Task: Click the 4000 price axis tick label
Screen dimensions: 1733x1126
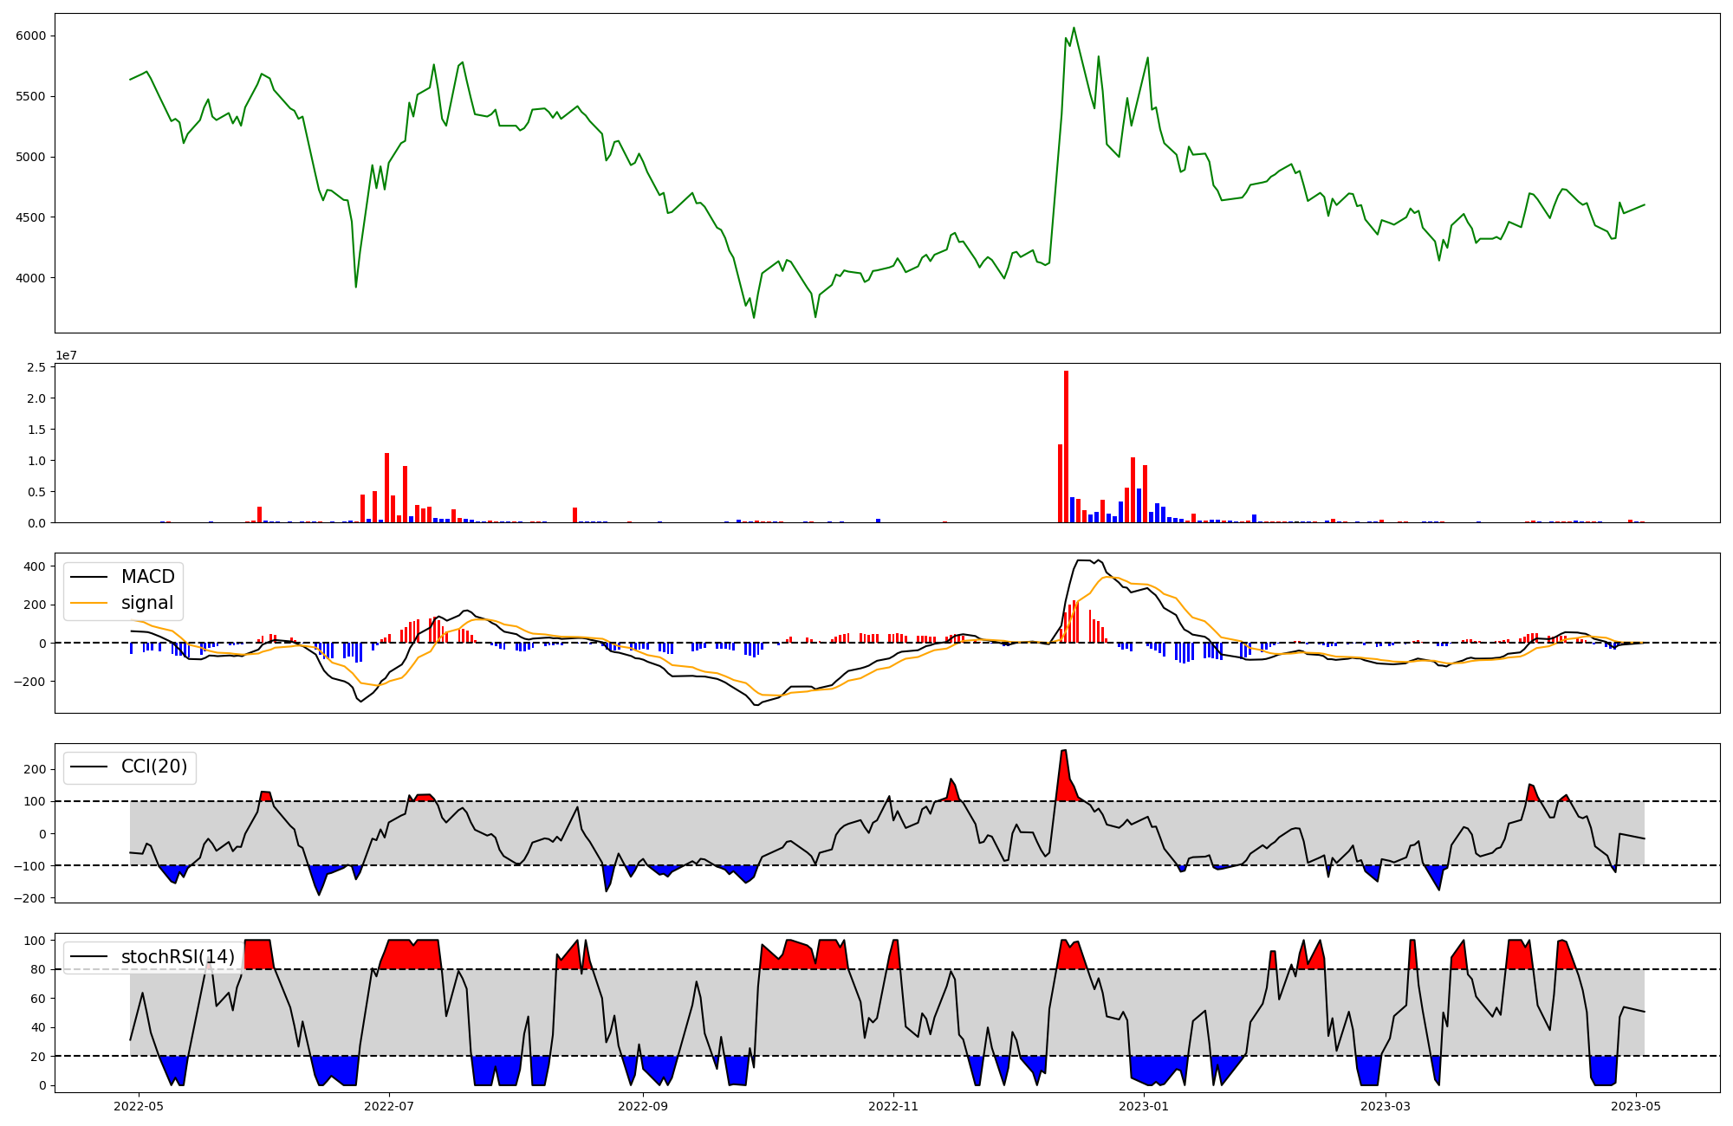Action: coord(31,278)
